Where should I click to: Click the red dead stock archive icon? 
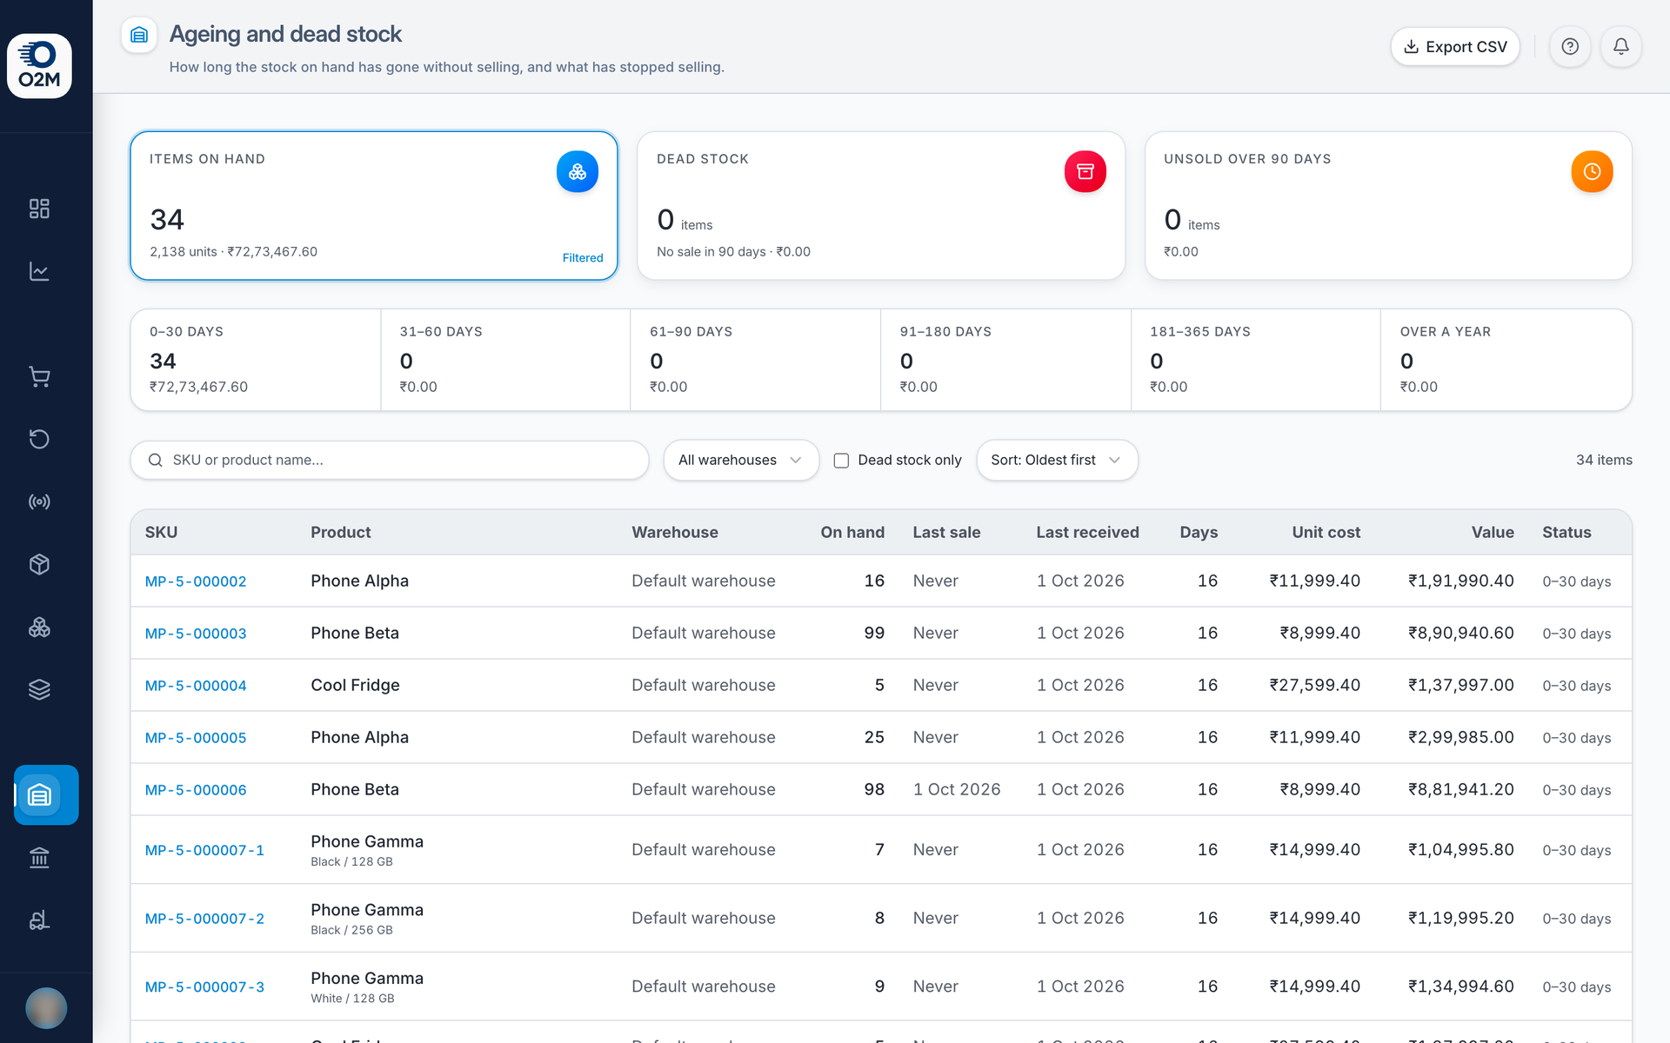pyautogui.click(x=1085, y=172)
